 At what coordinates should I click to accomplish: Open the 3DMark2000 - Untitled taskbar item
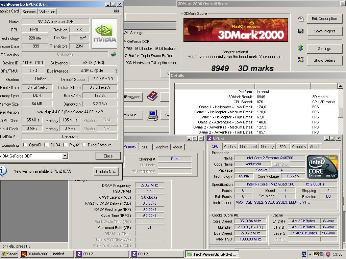[47, 254]
